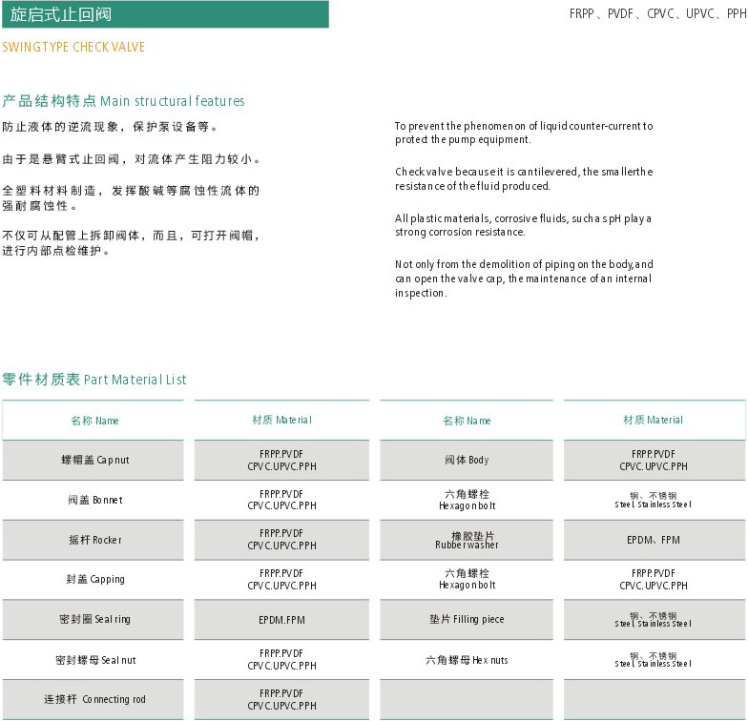748x721 pixels.
Task: Click the 阀体 Body table cell
Action: click(467, 460)
